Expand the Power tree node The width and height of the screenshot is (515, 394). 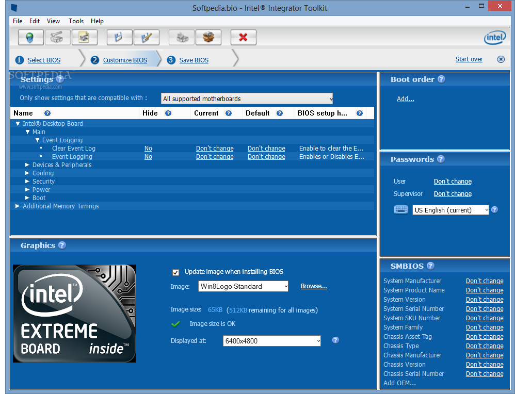(x=27, y=189)
